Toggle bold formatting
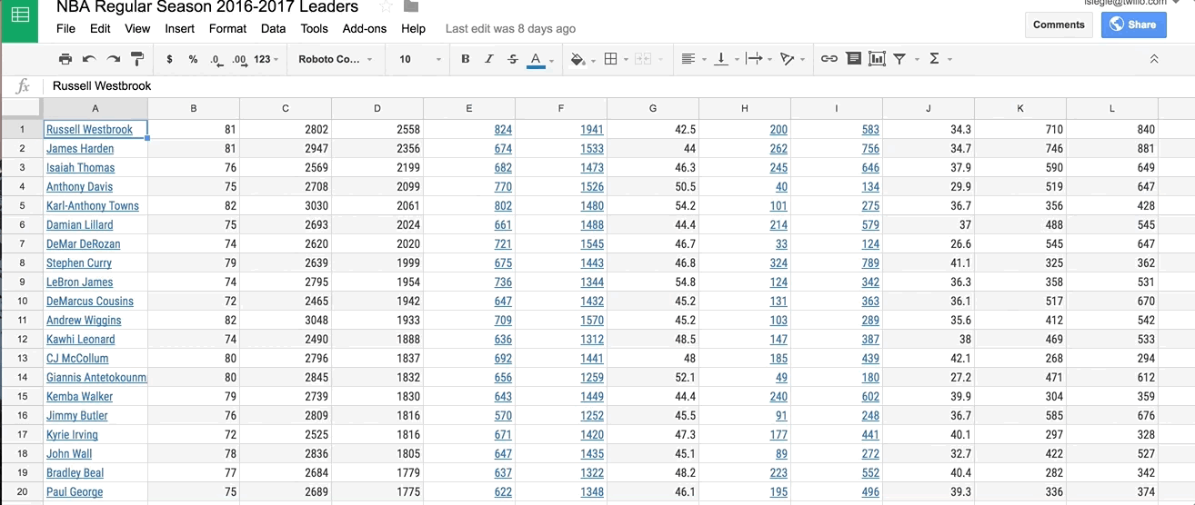This screenshot has width=1195, height=505. tap(466, 59)
